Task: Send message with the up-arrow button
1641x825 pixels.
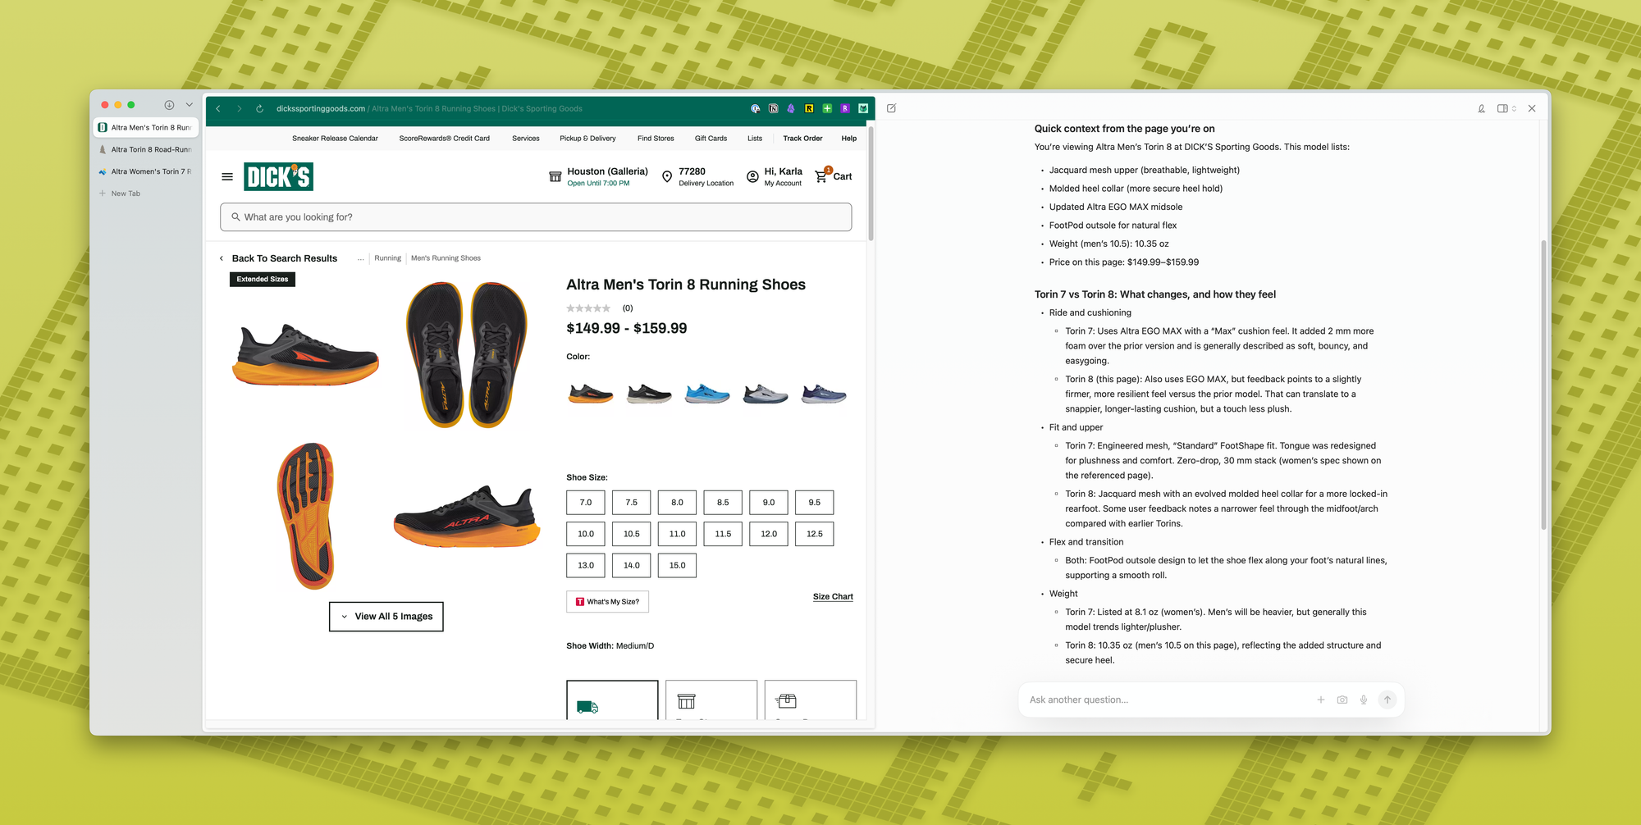Action: [1387, 700]
